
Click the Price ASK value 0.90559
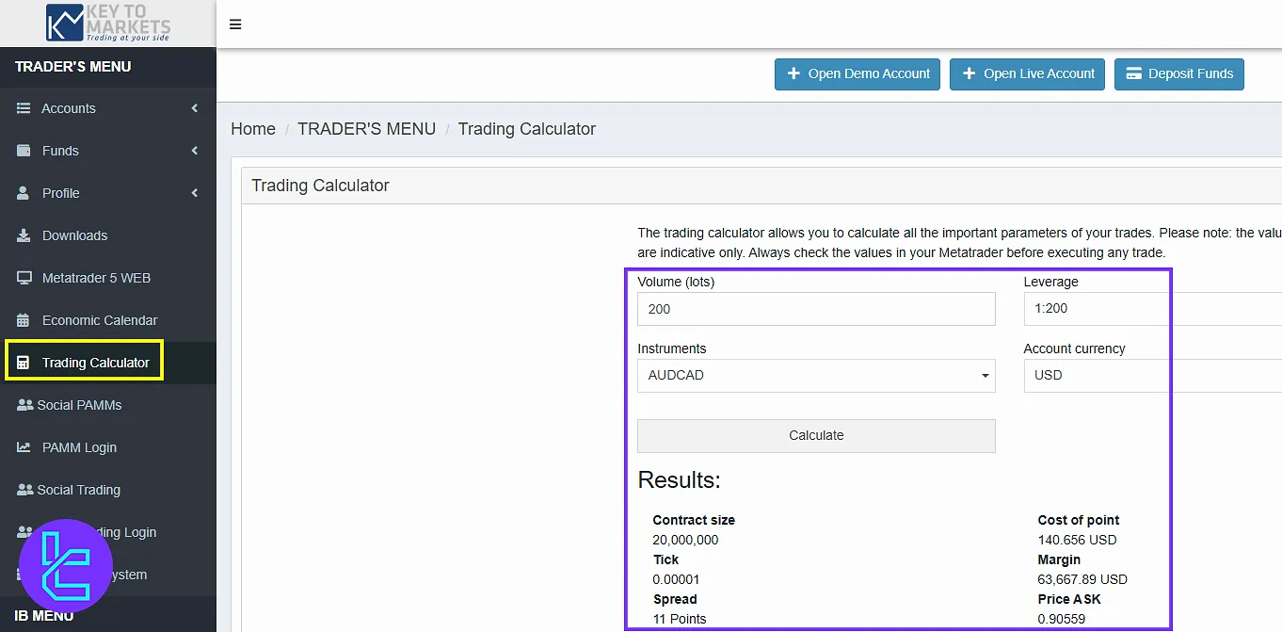click(1061, 619)
